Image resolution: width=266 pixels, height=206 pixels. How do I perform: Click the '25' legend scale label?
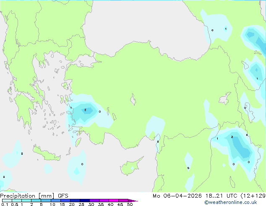pyautogui.click(x=81, y=204)
